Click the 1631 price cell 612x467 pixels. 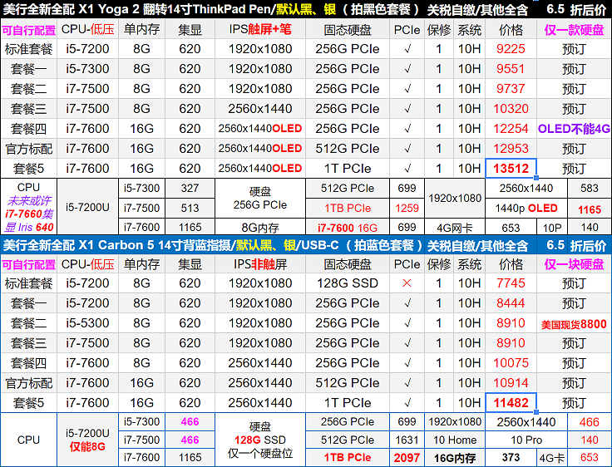pos(407,440)
